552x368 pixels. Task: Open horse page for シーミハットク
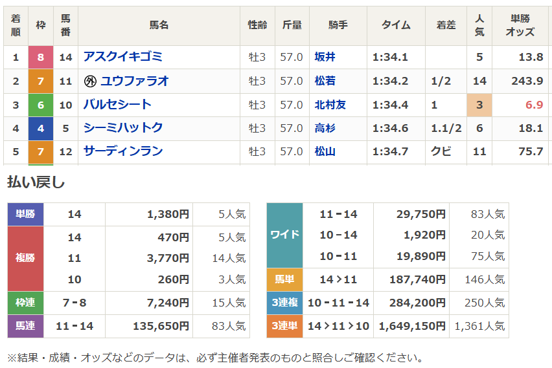point(123,128)
